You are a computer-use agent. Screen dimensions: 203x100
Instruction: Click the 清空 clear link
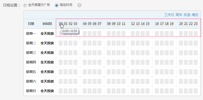[195, 15]
